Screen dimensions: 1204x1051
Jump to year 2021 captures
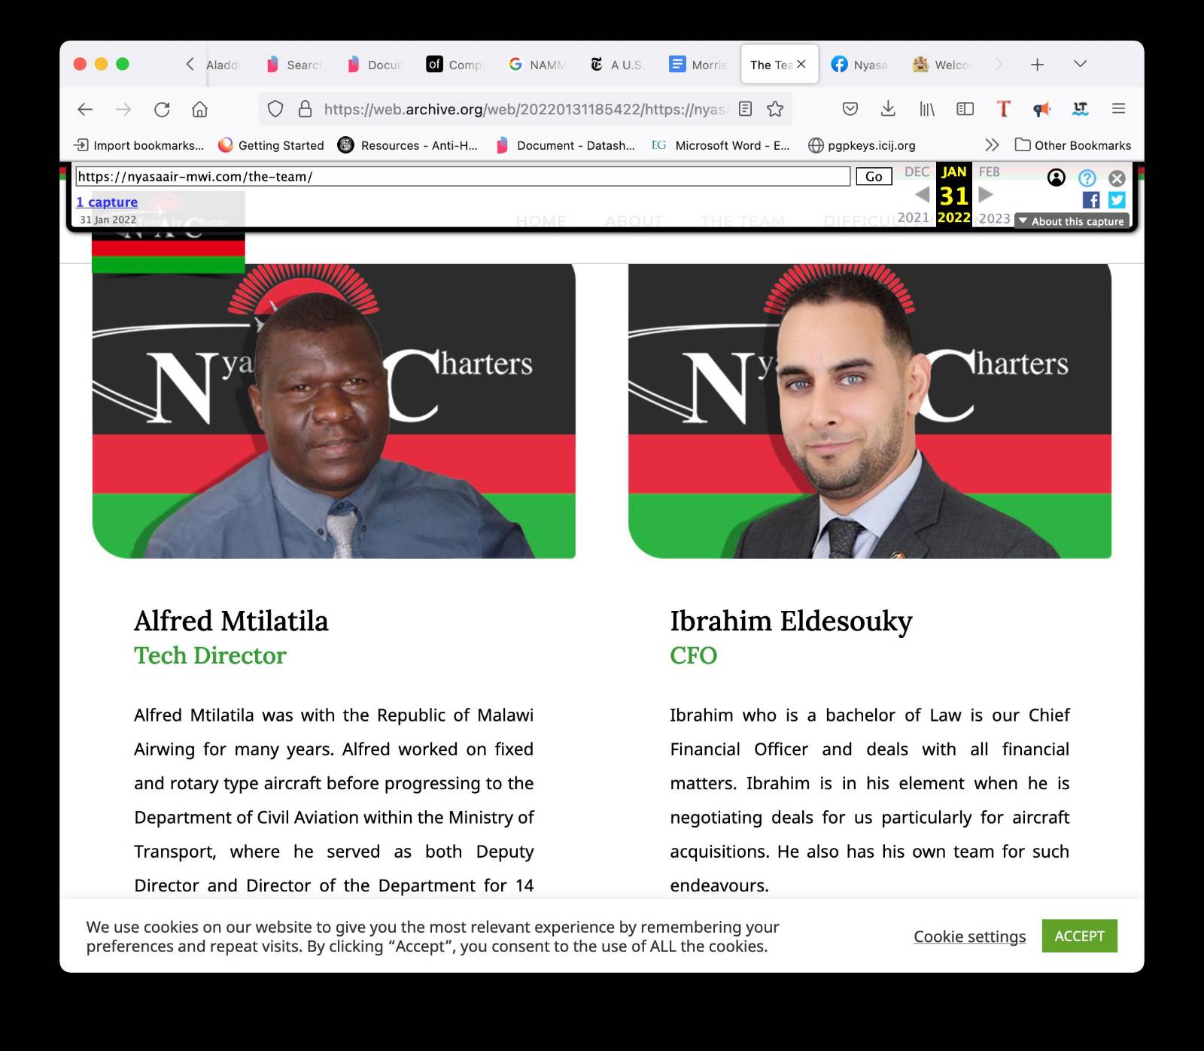914,217
